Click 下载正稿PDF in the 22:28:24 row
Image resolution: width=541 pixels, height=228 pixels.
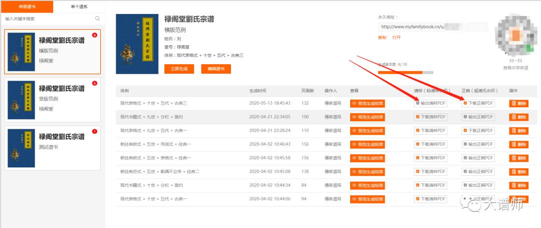point(478,131)
